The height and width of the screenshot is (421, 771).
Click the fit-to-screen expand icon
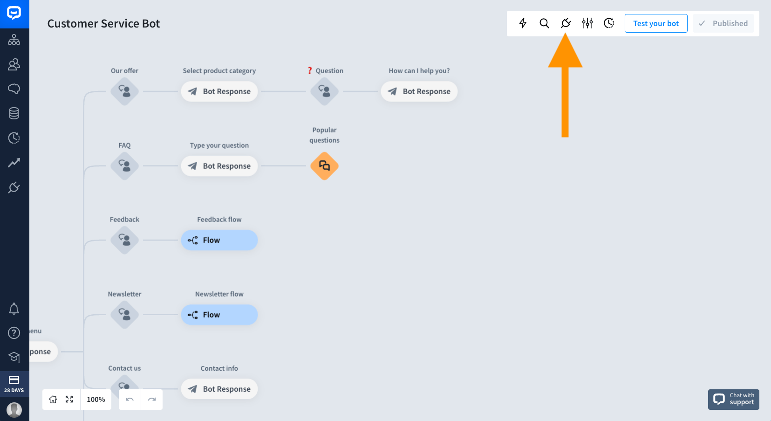(69, 400)
